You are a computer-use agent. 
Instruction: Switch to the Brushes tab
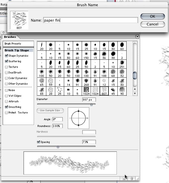10,37
